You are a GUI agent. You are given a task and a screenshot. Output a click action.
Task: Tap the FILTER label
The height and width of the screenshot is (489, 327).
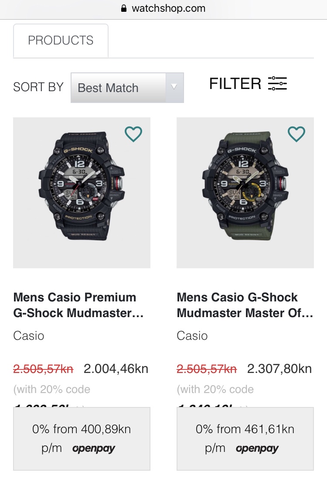235,83
